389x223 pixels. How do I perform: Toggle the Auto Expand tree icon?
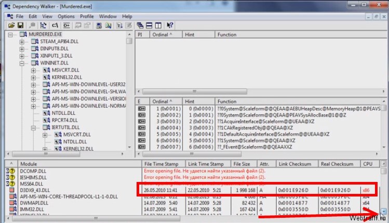click(x=43, y=25)
